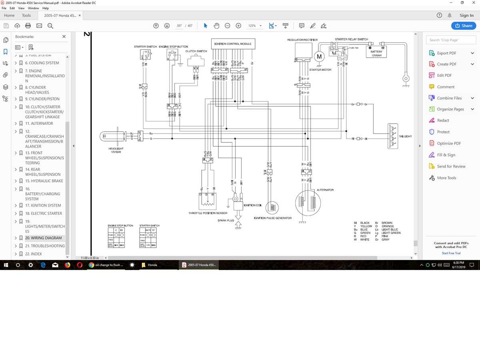This screenshot has height=360, width=480.
Task: Open the fit page options dropdown arrow
Action: (x=276, y=26)
